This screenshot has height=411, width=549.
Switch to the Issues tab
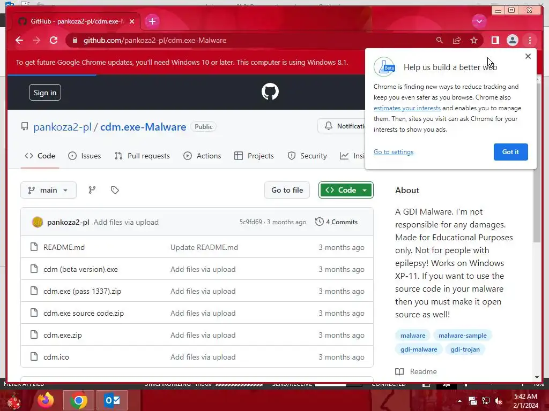84,156
